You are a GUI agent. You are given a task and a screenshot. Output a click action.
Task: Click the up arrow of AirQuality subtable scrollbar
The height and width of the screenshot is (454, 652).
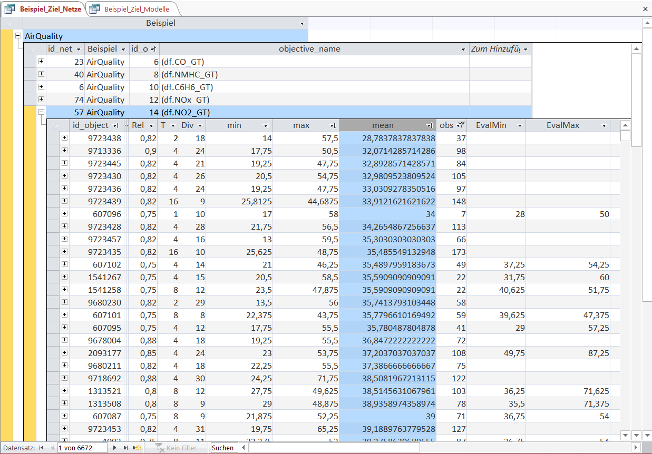tap(636, 49)
